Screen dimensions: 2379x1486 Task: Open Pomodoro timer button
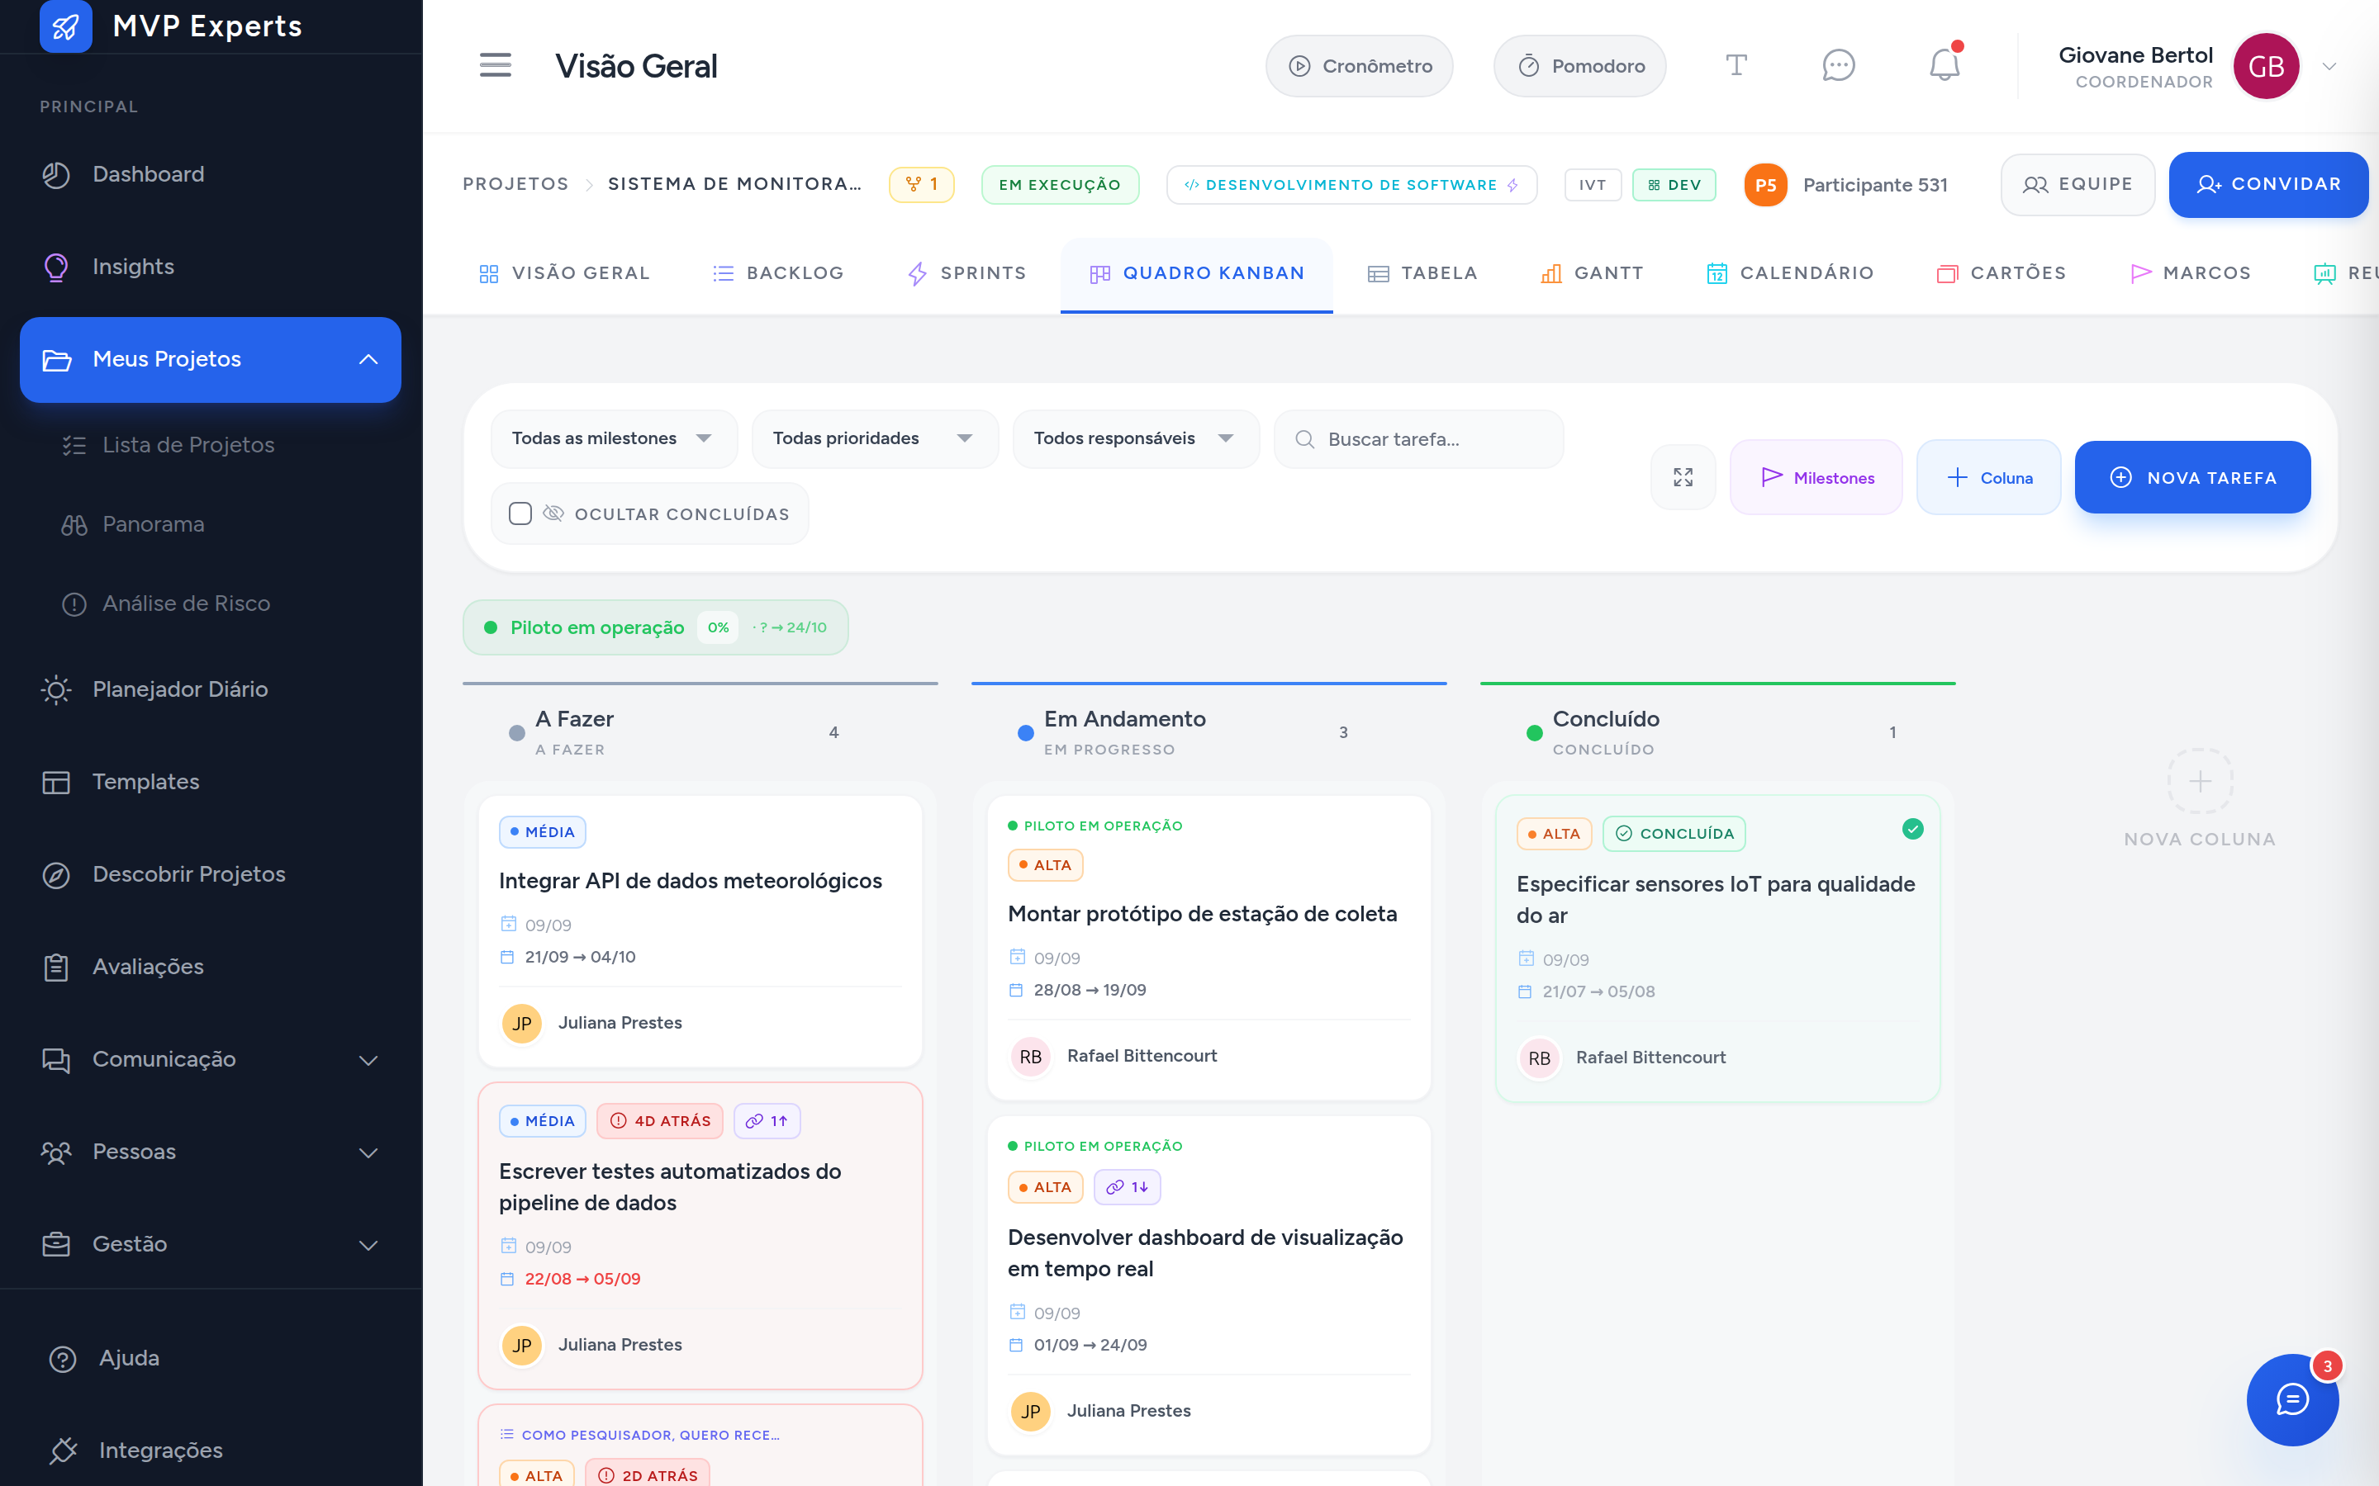(x=1579, y=66)
